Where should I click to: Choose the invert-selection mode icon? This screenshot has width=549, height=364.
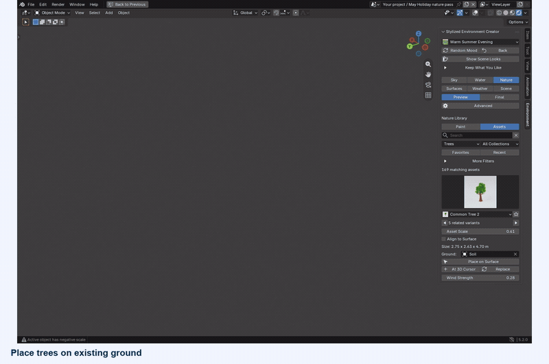point(55,22)
